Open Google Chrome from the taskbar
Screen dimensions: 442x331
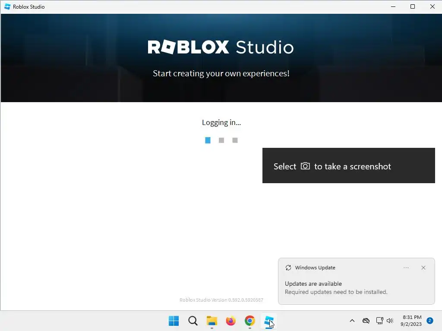[250, 321]
